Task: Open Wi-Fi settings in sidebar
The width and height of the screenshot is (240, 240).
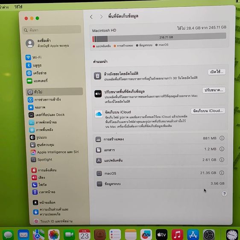Action: [x=34, y=57]
